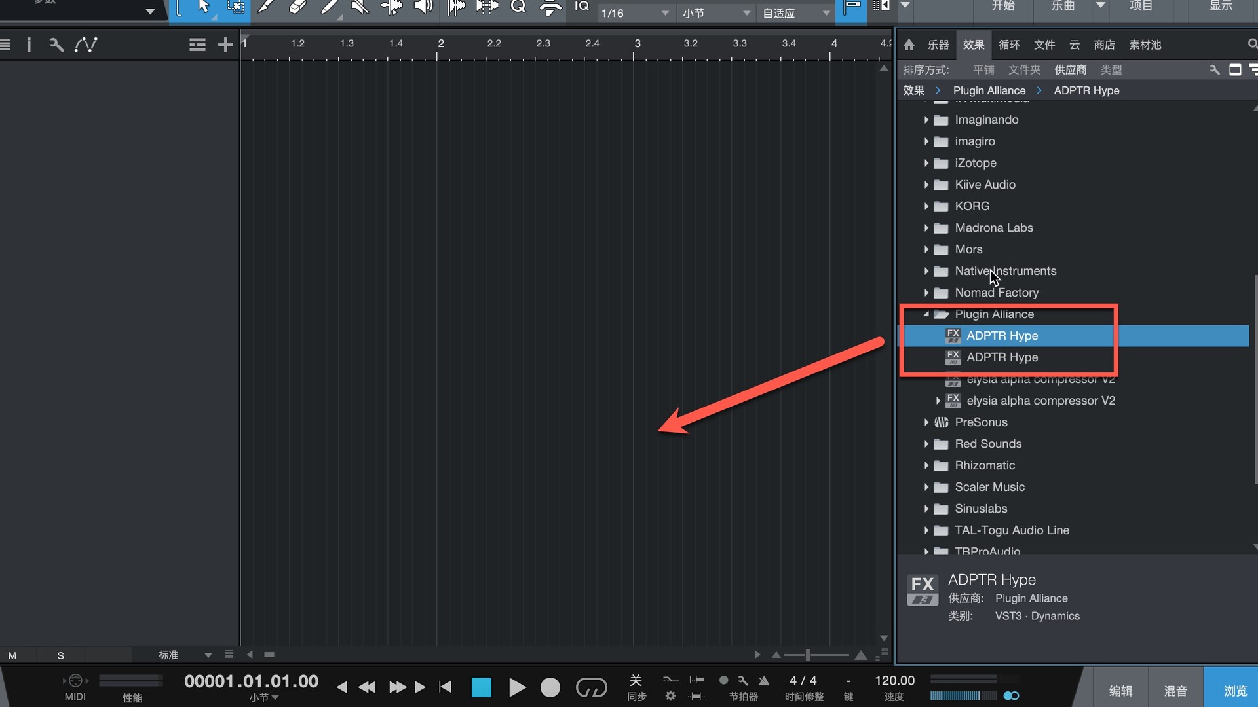Select elysia alpha compressor V2 AU entry
The height and width of the screenshot is (707, 1258).
click(x=1040, y=401)
